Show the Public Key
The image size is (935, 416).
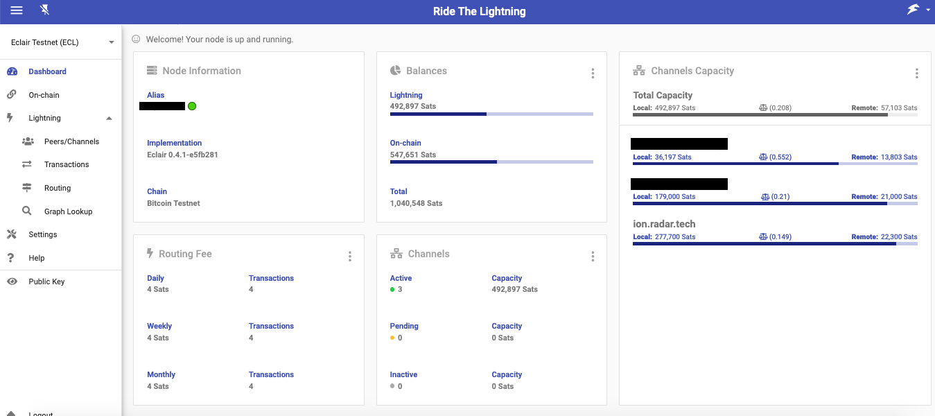46,281
